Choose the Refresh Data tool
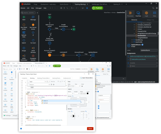161x134 pixels. pos(24,34)
